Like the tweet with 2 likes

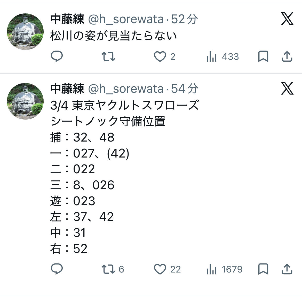(x=160, y=56)
